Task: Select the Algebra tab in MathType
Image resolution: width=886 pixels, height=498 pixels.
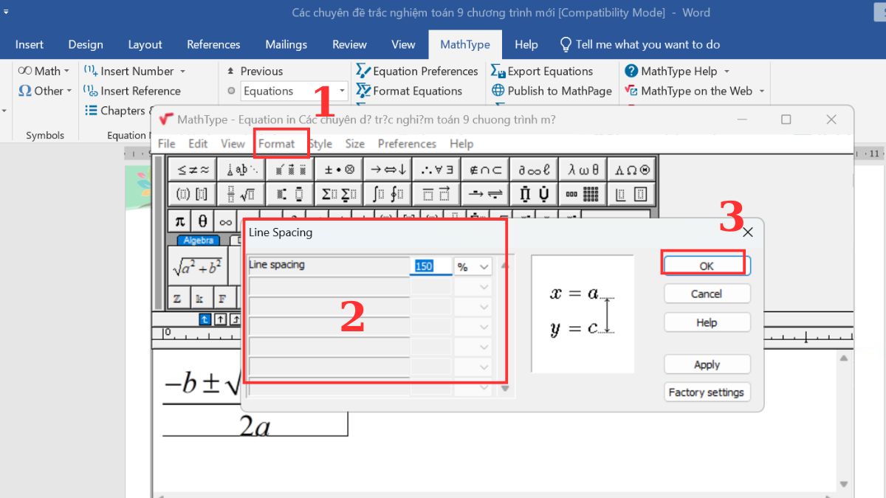Action: coord(198,241)
